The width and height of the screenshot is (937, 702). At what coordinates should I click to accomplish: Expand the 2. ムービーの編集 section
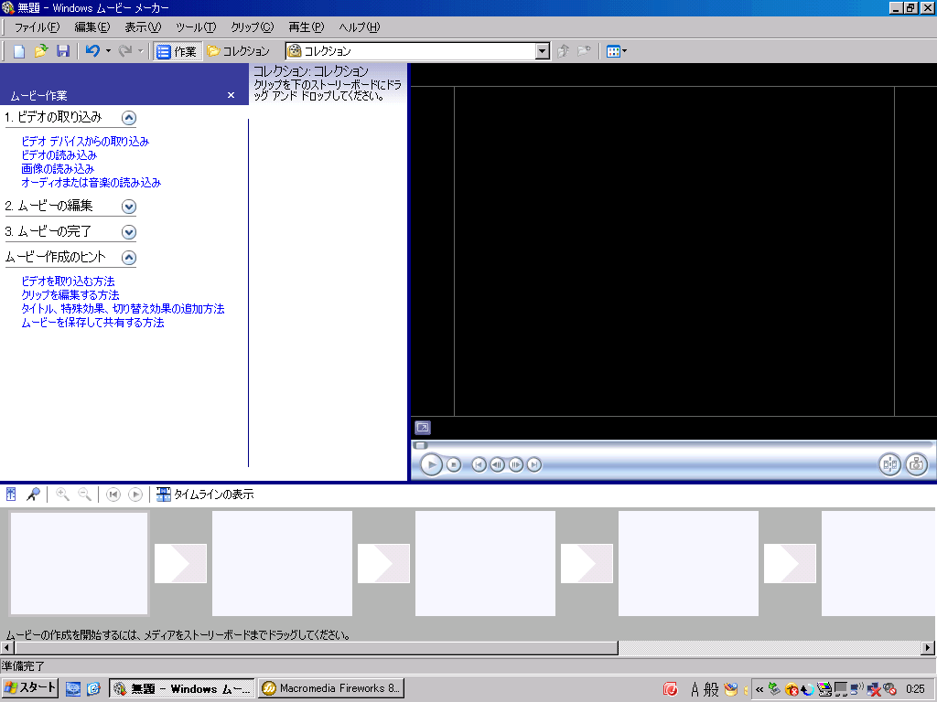pos(129,207)
